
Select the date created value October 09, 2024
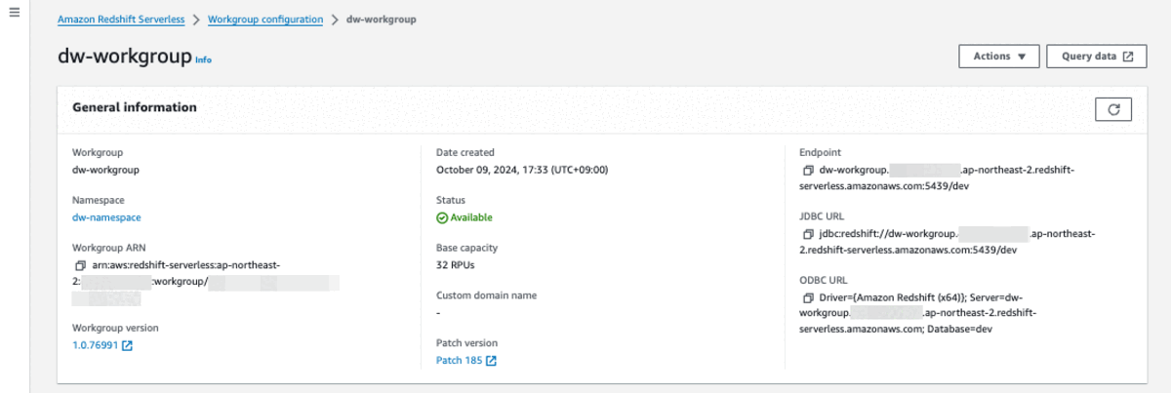click(x=522, y=170)
